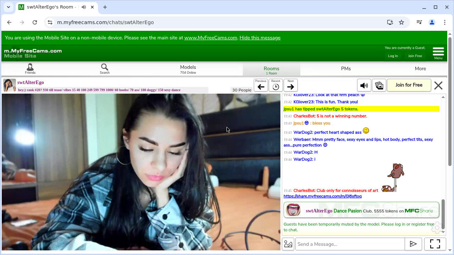This screenshot has width=454, height=255.
Task: Mute the room sound with speaker button
Action: click(364, 85)
